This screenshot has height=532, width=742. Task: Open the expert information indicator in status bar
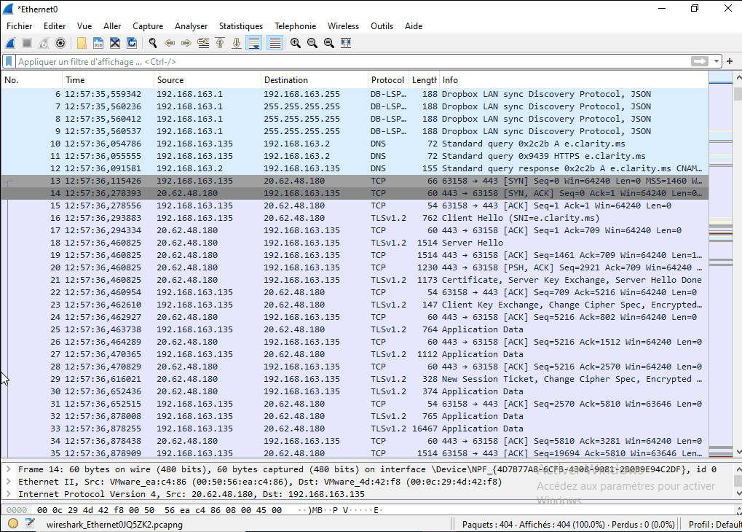click(x=13, y=524)
